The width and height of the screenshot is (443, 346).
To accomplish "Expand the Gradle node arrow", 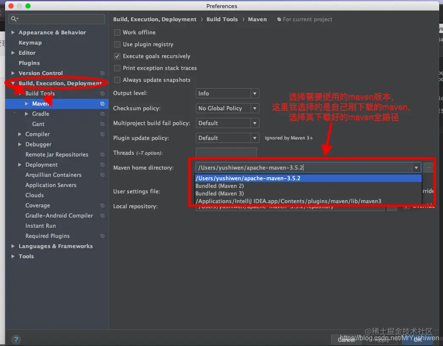I will point(27,114).
